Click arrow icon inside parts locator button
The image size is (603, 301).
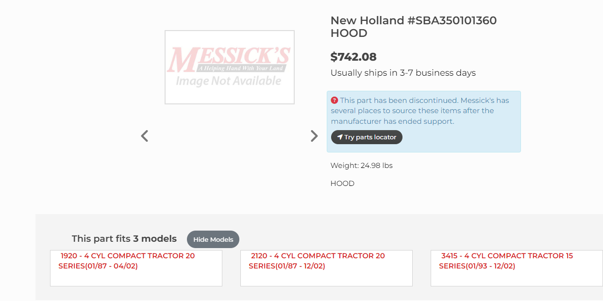(x=340, y=137)
